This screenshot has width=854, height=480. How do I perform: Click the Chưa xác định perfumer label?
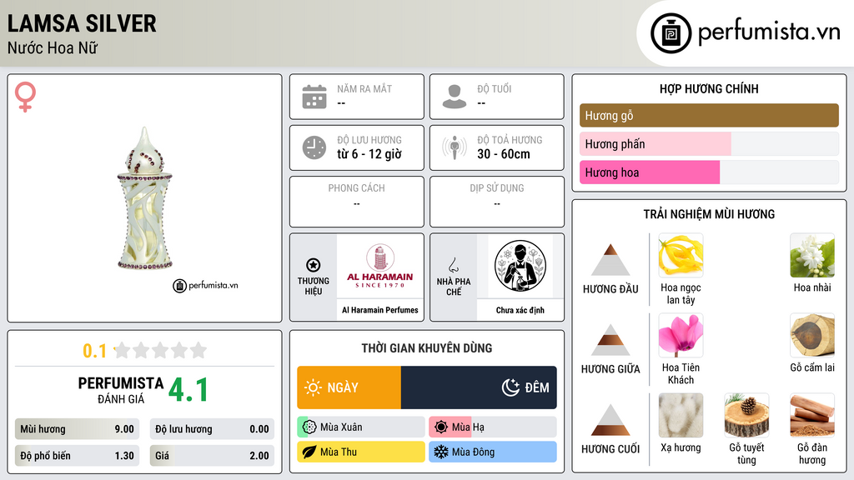(520, 310)
